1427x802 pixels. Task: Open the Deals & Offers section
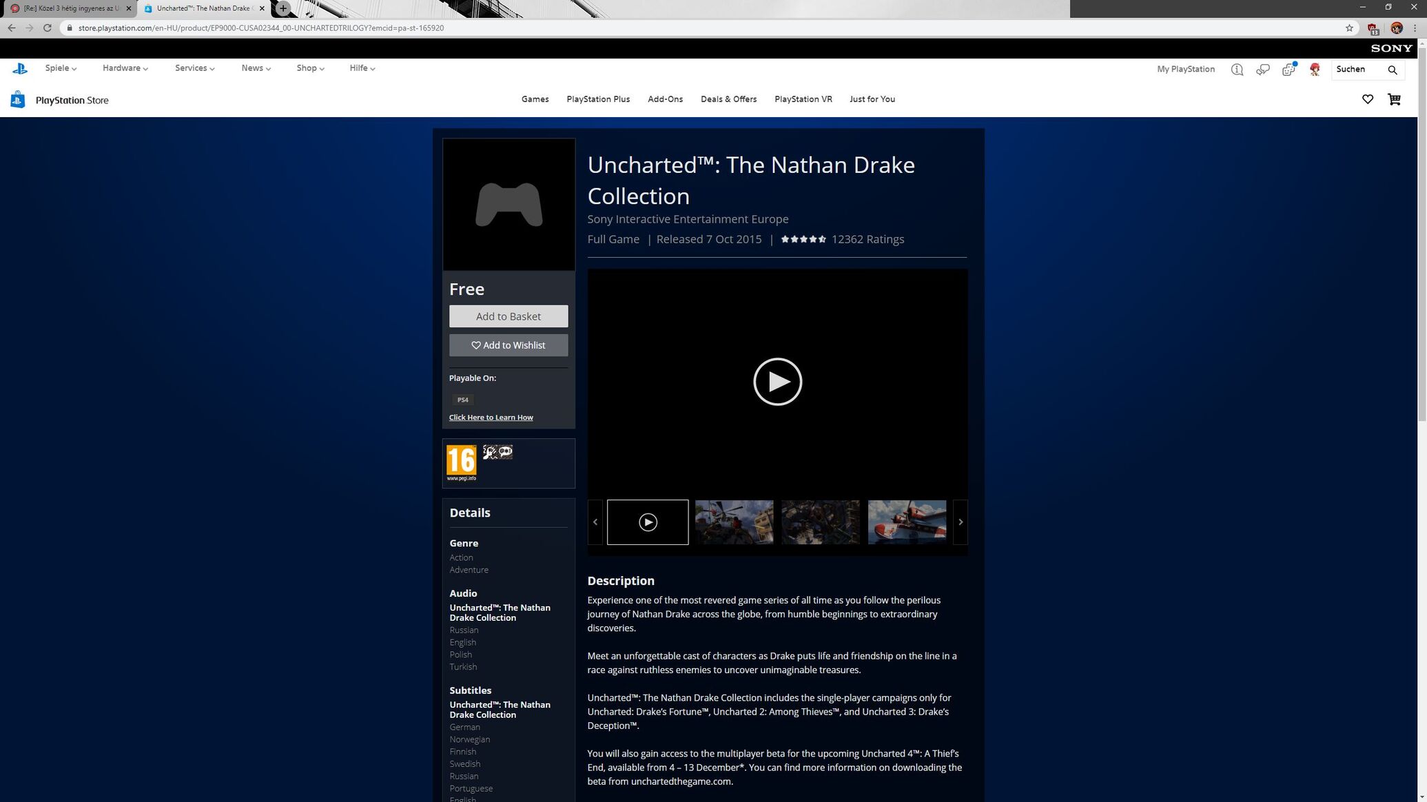coord(728,99)
